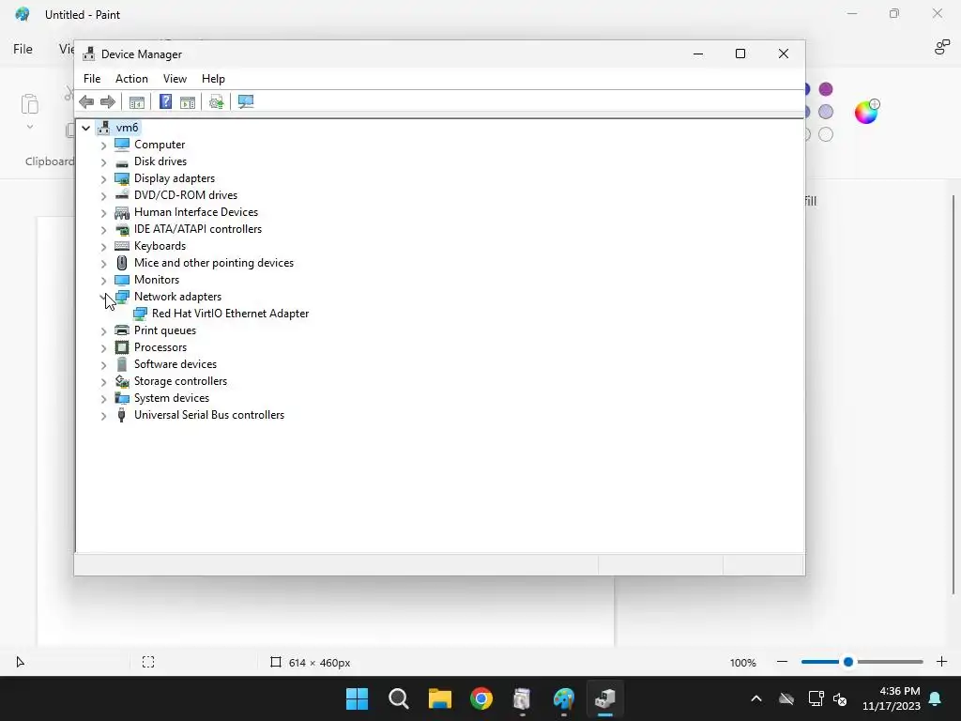This screenshot has height=721, width=961.
Task: Open Edit colors wheel in Paint
Action: tap(866, 112)
